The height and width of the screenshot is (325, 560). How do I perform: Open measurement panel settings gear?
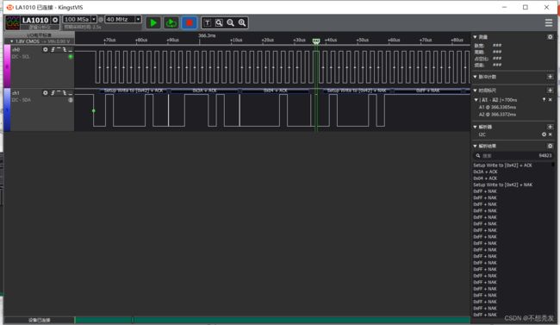point(550,37)
